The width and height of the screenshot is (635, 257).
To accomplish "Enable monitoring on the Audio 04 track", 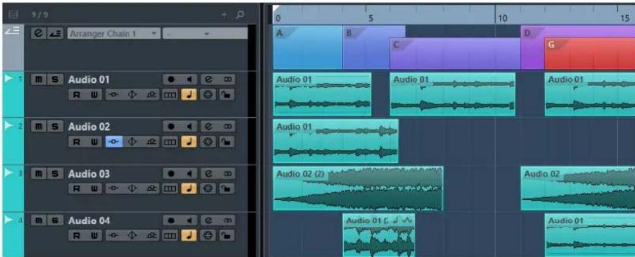I will click(x=189, y=220).
